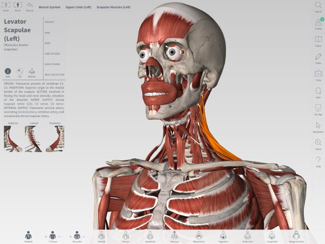Toggle the Skeletal system layer
The height and width of the screenshot is (244, 325).
[x=28, y=236]
